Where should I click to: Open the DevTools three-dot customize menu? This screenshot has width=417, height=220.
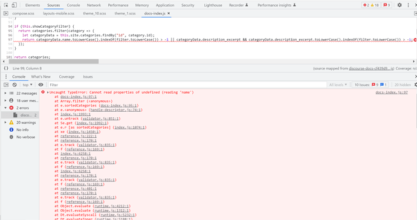(x=408, y=5)
